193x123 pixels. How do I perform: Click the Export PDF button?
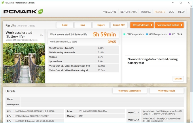coord(119,25)
